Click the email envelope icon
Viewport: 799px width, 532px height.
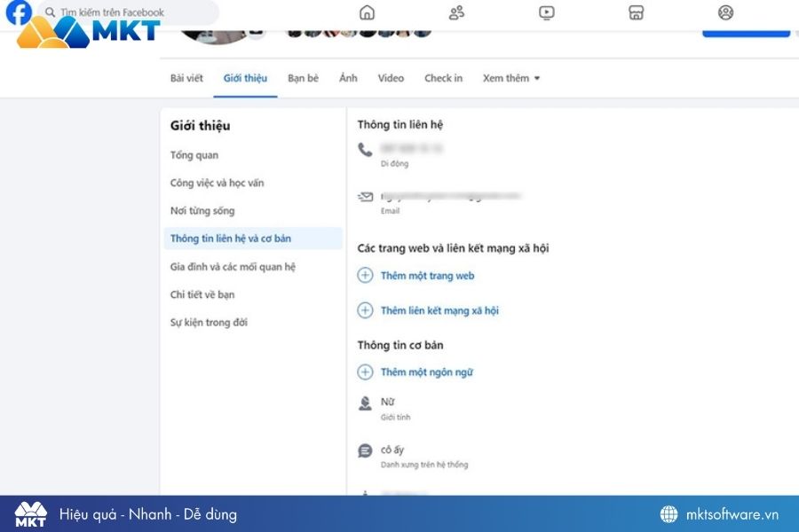[366, 197]
